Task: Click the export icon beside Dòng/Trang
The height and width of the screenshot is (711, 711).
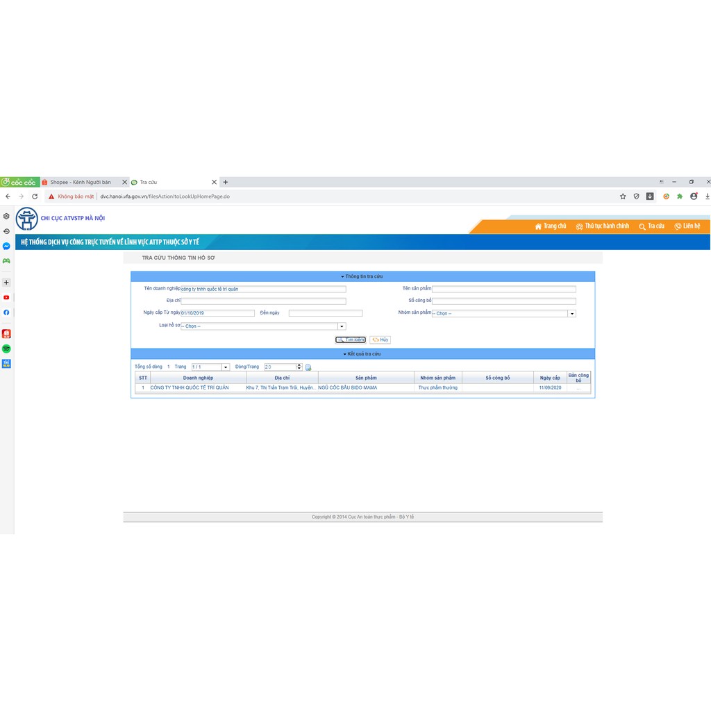Action: (308, 367)
